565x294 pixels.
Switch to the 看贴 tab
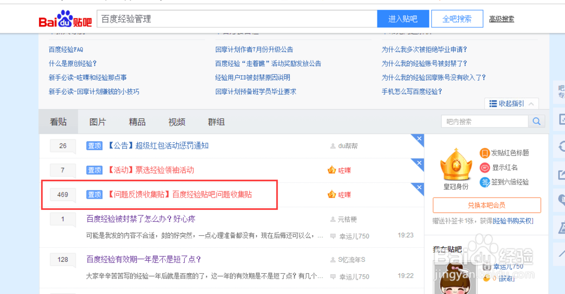click(x=58, y=122)
